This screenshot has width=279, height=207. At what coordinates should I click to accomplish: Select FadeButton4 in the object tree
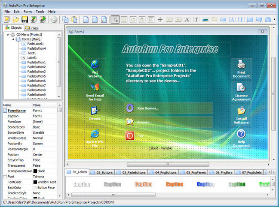click(37, 48)
